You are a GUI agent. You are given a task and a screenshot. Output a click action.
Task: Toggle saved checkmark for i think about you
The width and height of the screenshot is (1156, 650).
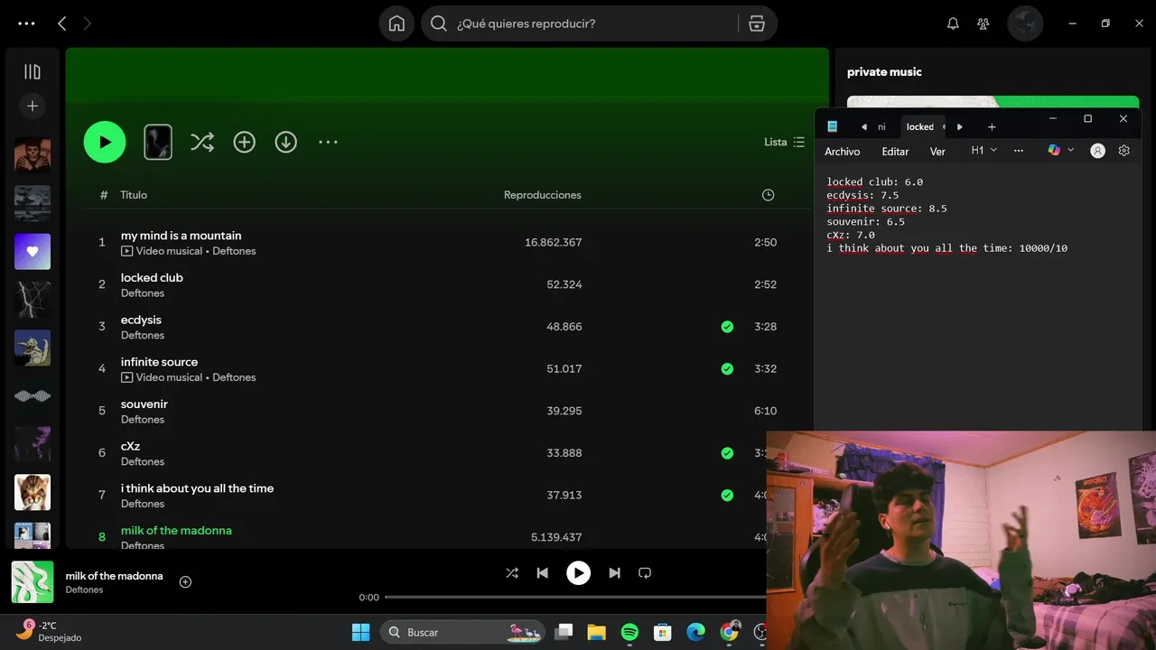[727, 495]
